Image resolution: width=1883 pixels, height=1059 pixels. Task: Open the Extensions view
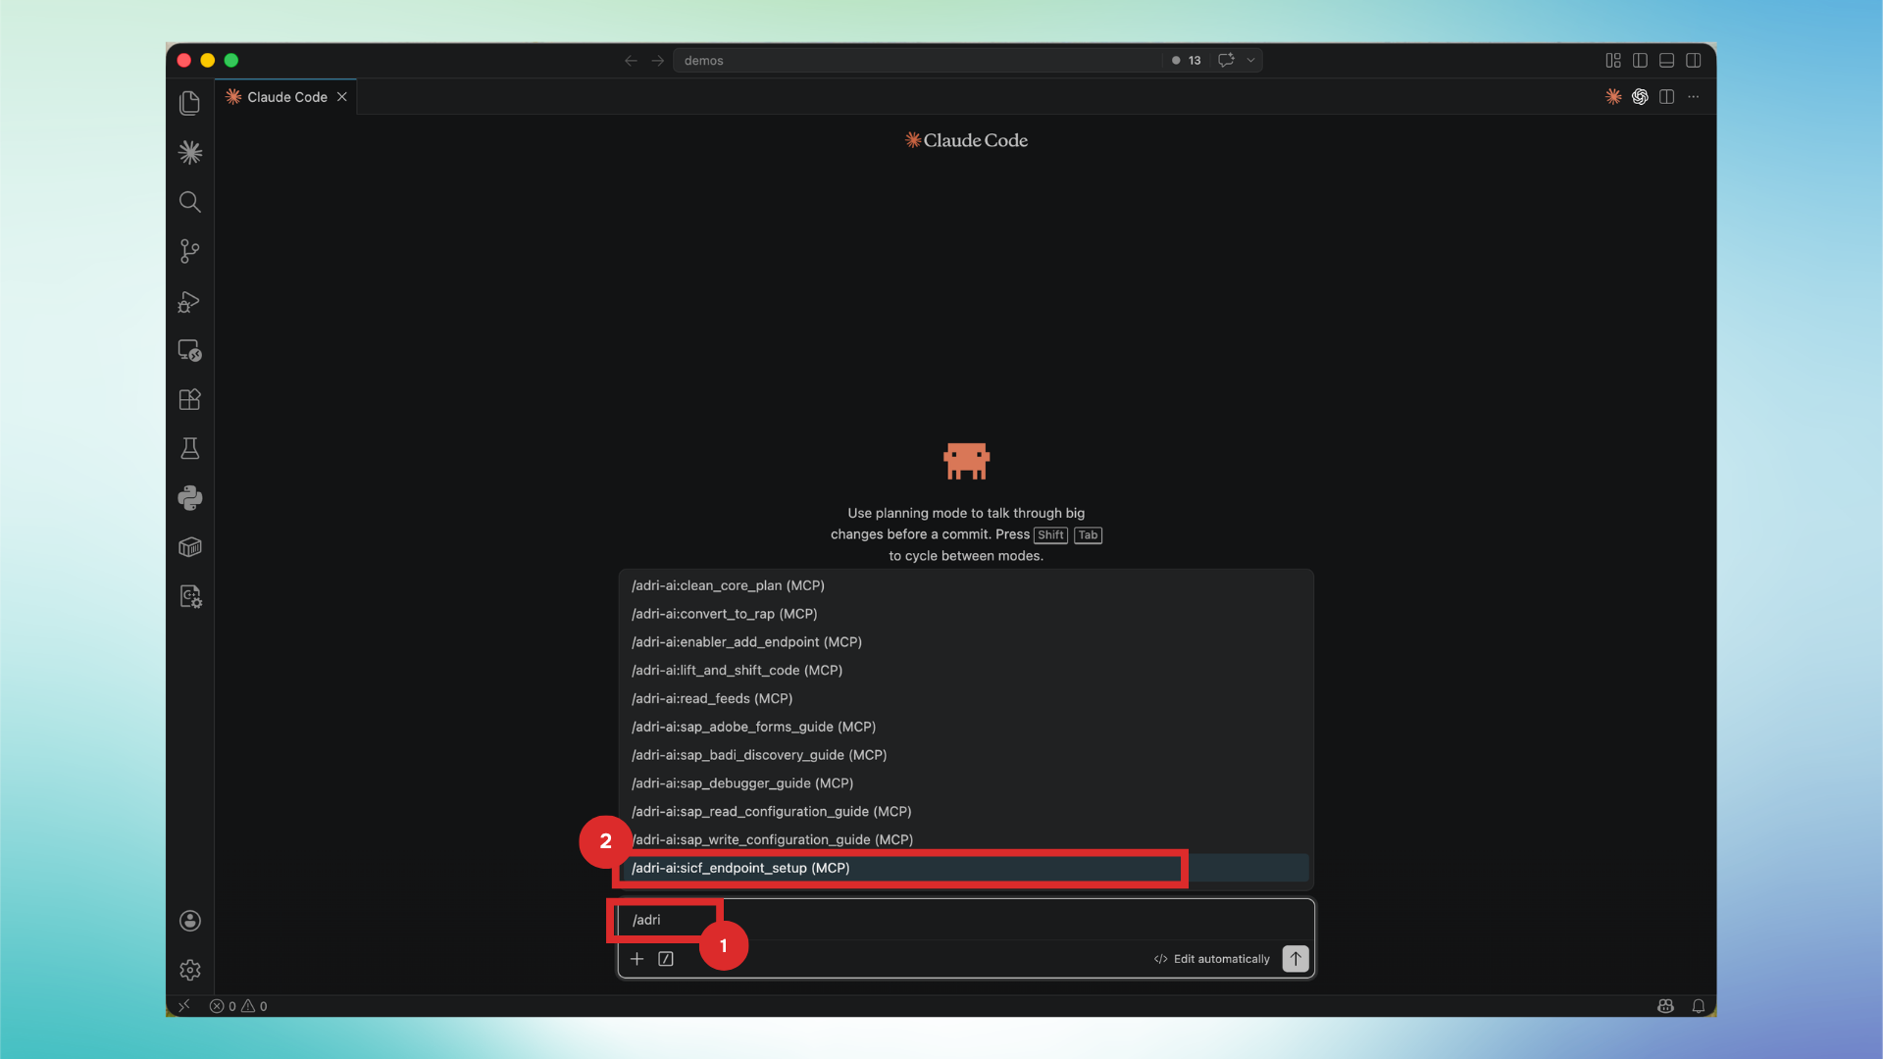189,399
